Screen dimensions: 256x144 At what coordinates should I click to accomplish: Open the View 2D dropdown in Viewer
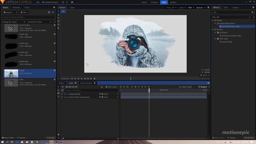[x=171, y=8]
